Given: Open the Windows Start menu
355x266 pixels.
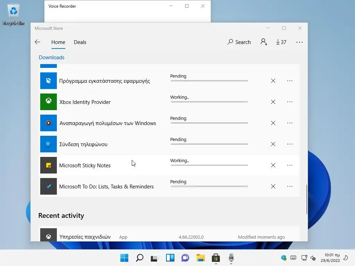Looking at the screenshot, I should [124, 258].
